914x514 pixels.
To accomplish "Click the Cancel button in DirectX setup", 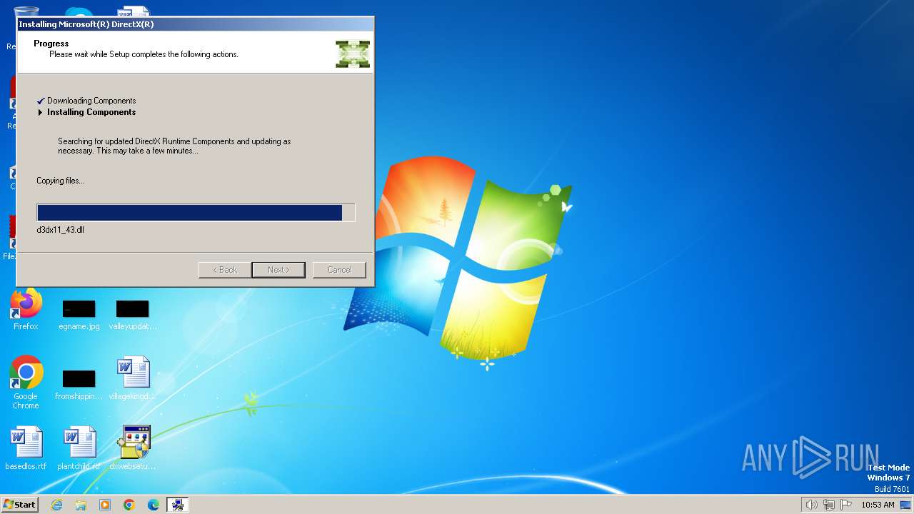I will [339, 270].
